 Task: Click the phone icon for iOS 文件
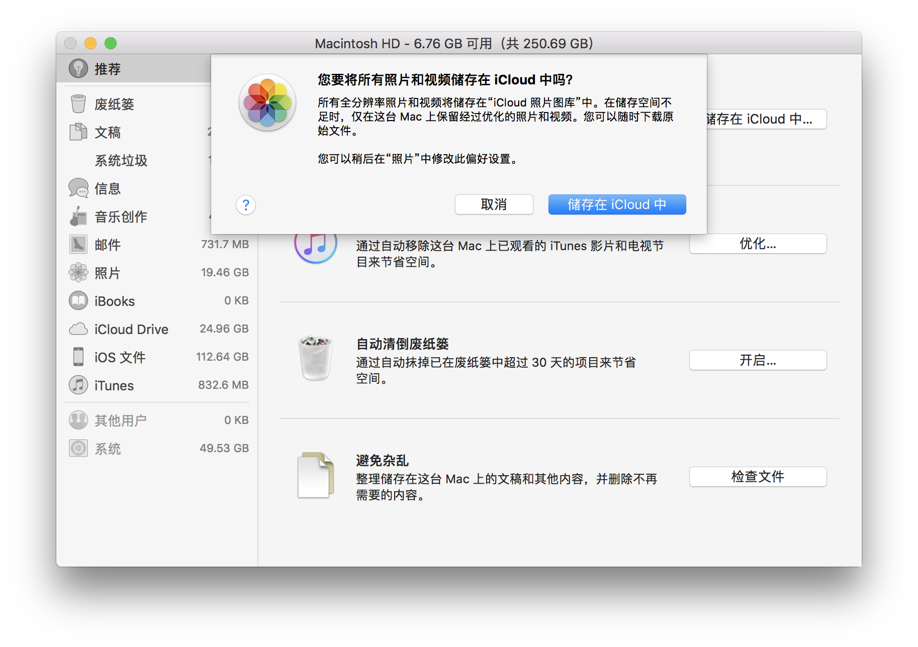(78, 357)
